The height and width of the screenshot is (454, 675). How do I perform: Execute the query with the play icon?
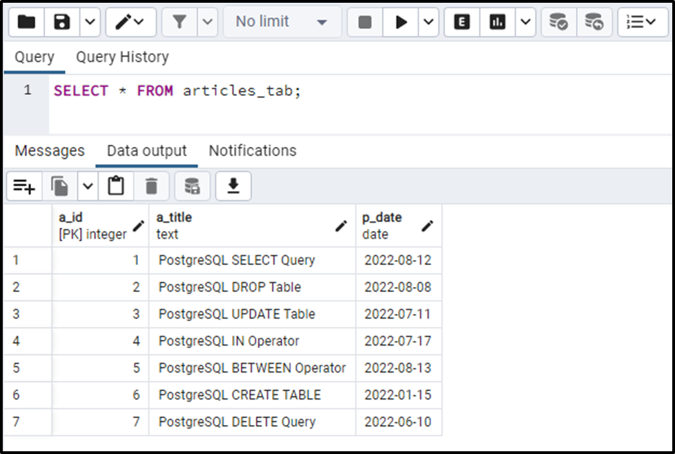(402, 21)
